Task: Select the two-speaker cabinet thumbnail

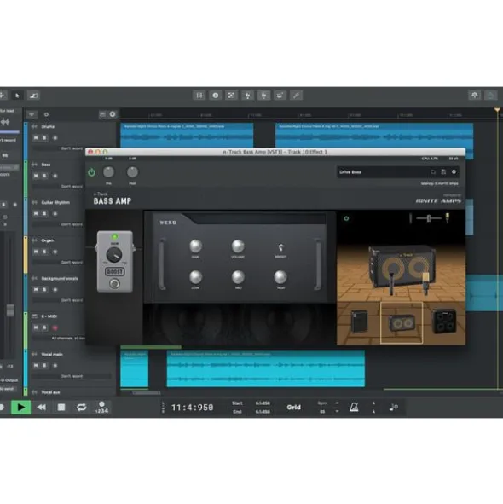Action: point(402,322)
